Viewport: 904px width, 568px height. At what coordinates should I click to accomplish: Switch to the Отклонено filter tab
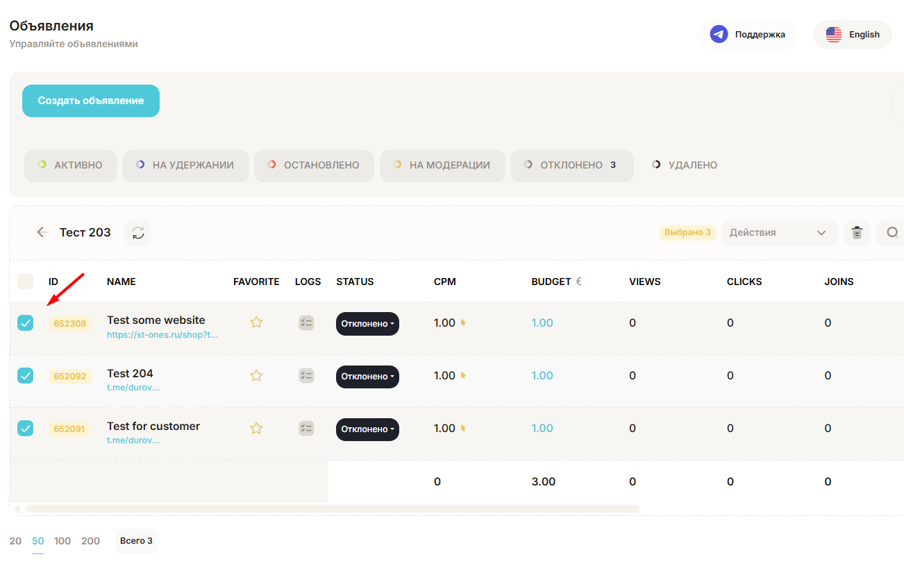pos(571,166)
